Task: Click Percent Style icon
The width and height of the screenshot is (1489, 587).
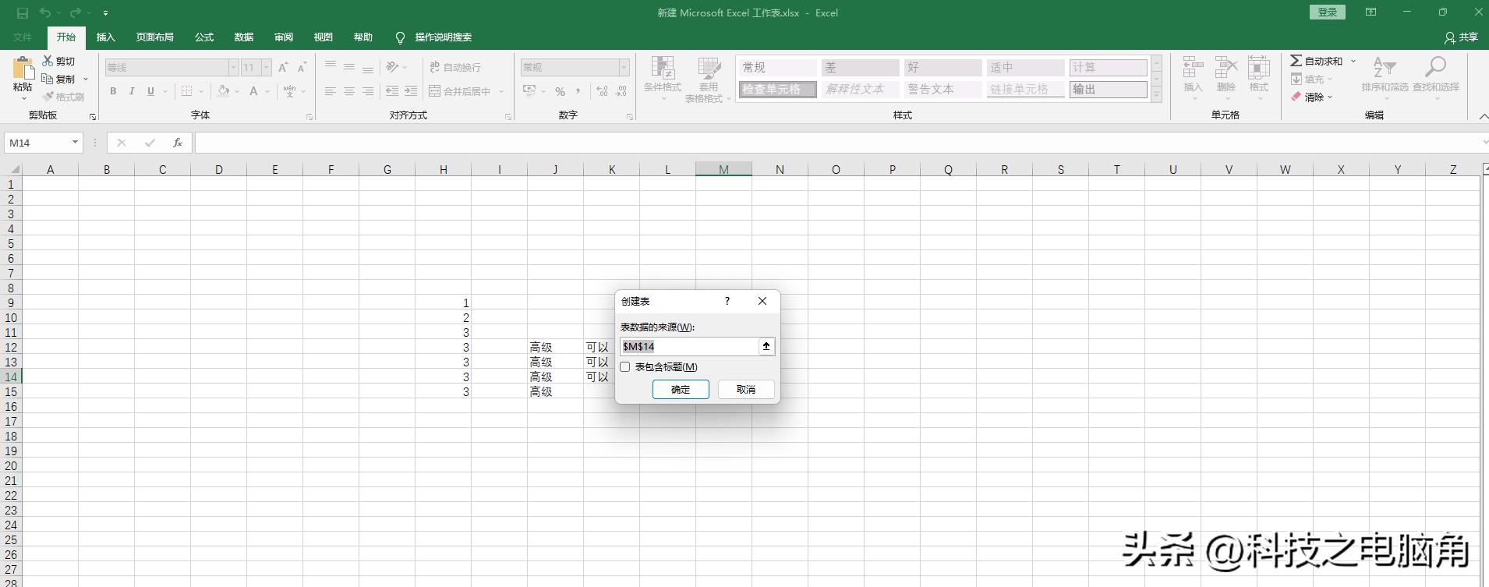Action: (x=560, y=91)
